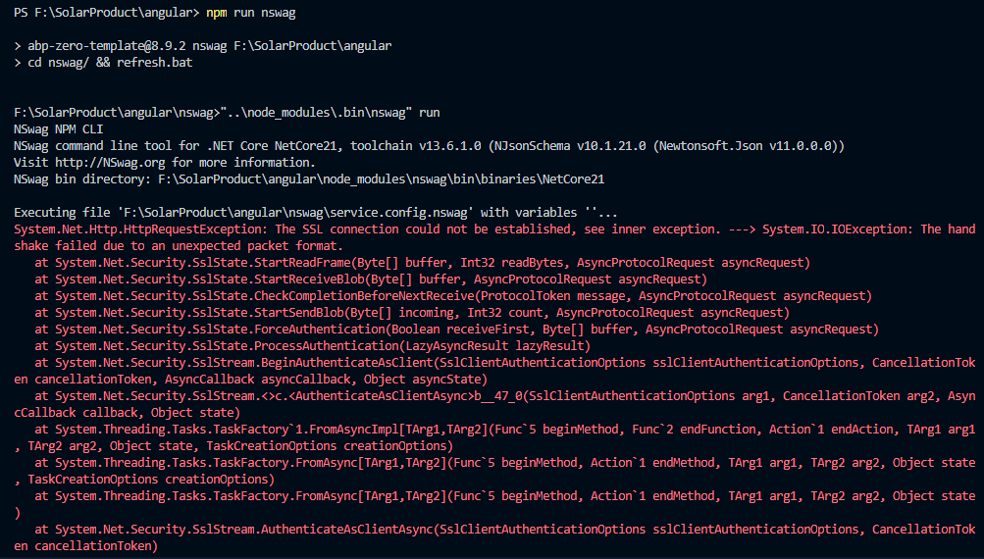Click the 'Executing file' service.config.nswag line

[x=316, y=213]
